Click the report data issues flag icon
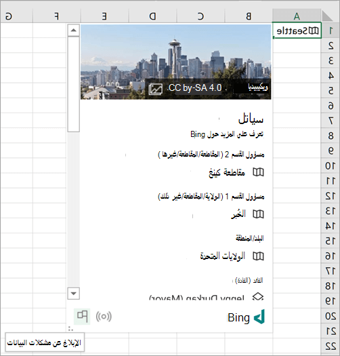This screenshot has height=356, width=340. pos(82,316)
